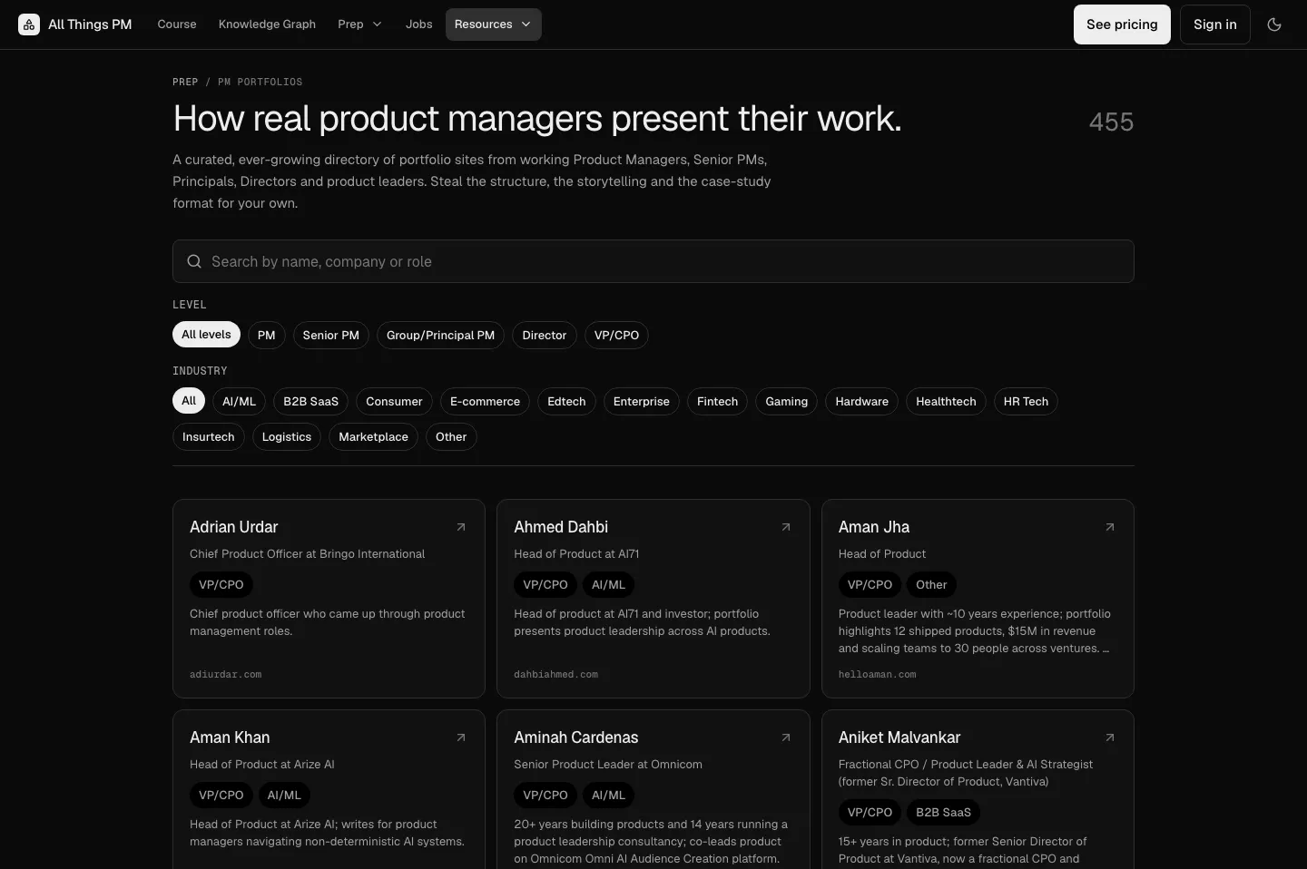The width and height of the screenshot is (1307, 869).
Task: Open the Adrian Urdar portfolio card
Action: 329,599
